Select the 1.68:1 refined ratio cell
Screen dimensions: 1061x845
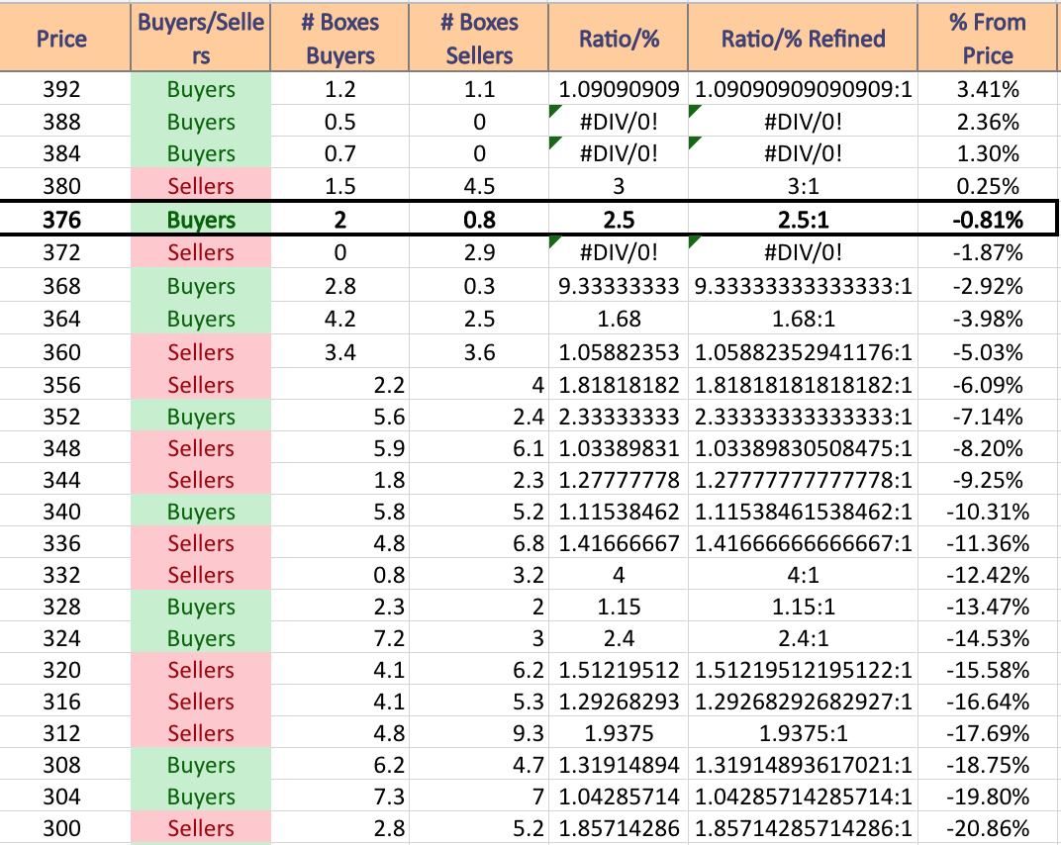[803, 318]
